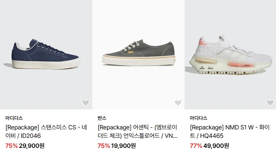Viewport: 276px width, 154px height.
Task: Click 아디다스 brand above NMD S1 W
Action: click(x=199, y=118)
